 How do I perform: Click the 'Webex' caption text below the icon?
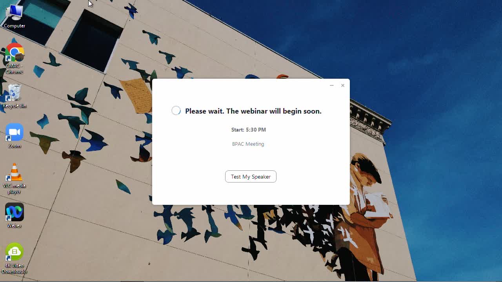point(15,226)
